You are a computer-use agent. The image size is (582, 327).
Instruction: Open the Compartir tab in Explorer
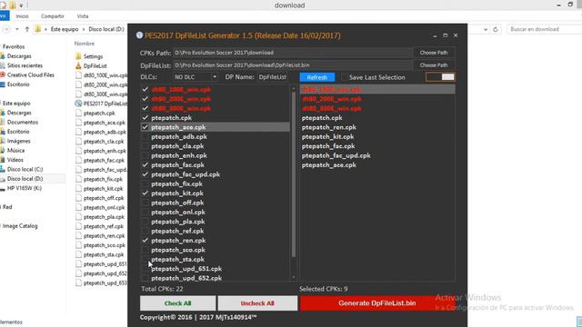click(x=53, y=16)
